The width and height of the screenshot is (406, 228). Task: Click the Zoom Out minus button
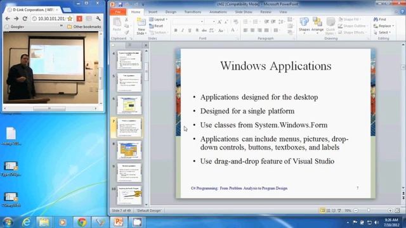point(356,211)
